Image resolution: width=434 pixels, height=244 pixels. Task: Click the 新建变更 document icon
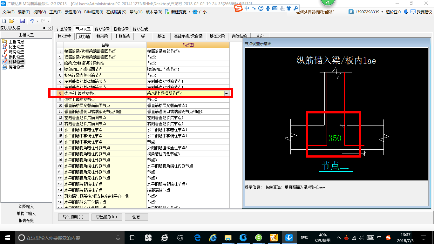point(167,12)
